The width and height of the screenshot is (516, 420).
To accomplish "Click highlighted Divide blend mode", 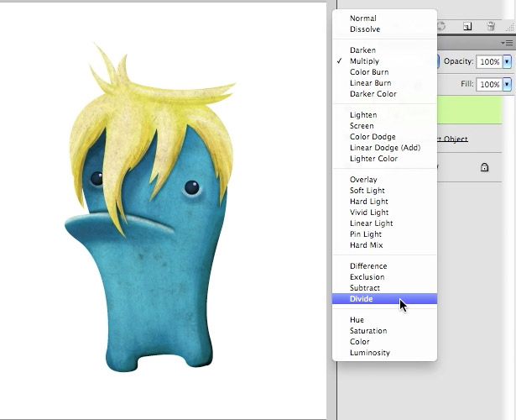I will [384, 299].
